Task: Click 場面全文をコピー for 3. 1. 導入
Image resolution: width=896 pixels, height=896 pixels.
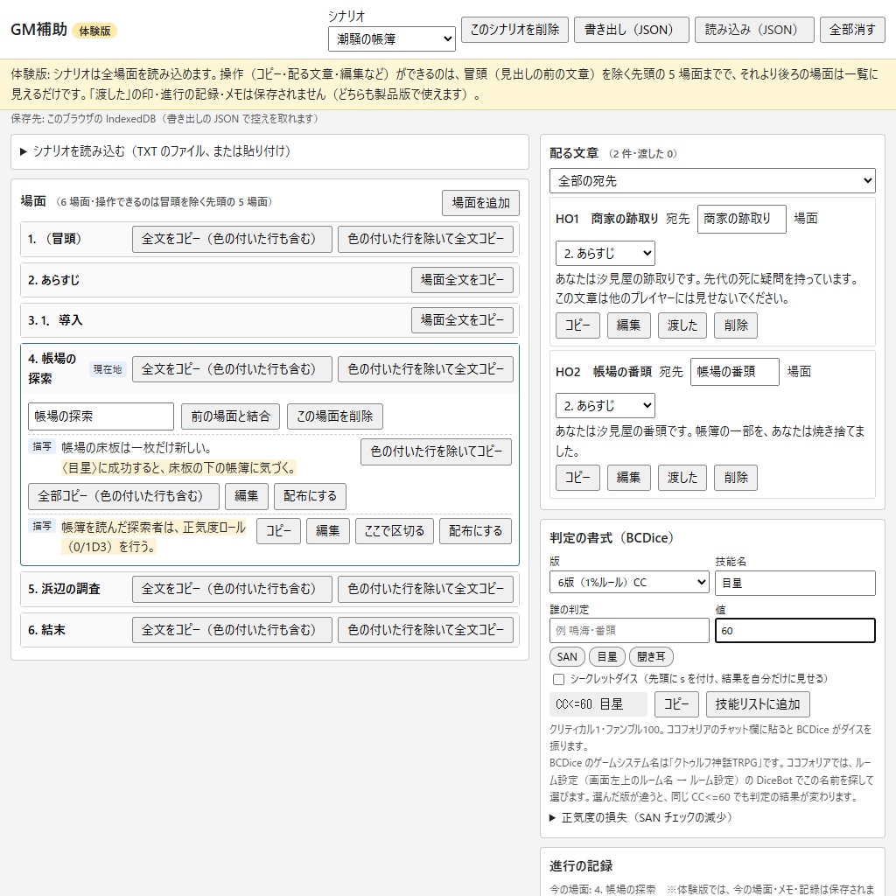Action: (x=462, y=320)
